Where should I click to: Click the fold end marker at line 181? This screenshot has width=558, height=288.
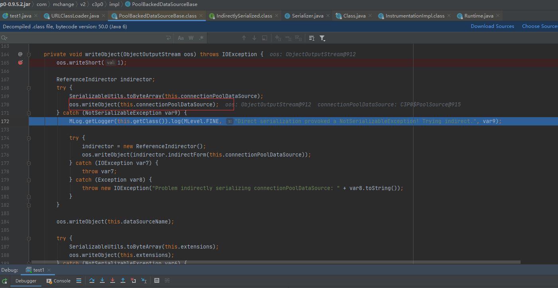[29, 196]
